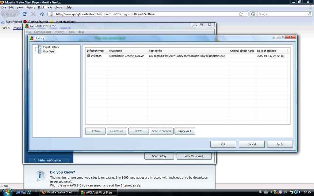Open the Getting Started bookmark
Viewport: 314px width, 196px height.
click(36, 21)
